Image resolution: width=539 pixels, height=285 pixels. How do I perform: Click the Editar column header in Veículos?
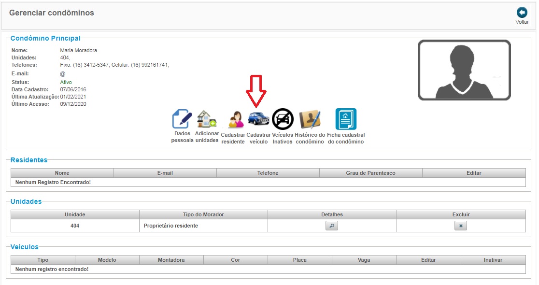click(428, 260)
